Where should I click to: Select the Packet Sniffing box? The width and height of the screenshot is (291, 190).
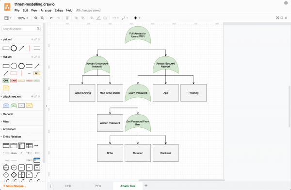(x=82, y=93)
